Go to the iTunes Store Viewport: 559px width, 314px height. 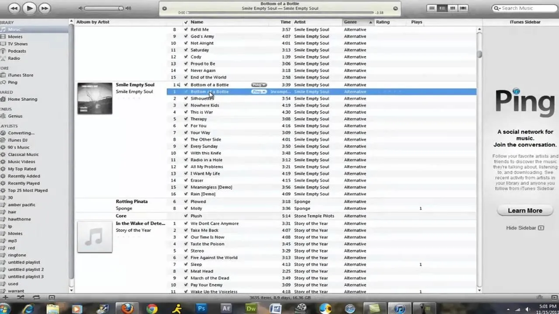click(x=20, y=75)
